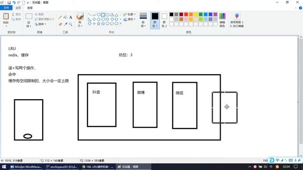Open the workspace03 taskbar window
Screen dimensions: 303x170
tap(62, 167)
